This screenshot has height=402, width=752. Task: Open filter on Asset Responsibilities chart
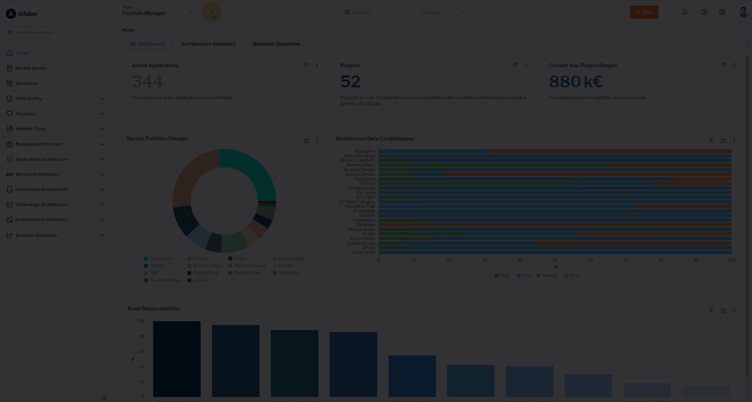(x=711, y=311)
